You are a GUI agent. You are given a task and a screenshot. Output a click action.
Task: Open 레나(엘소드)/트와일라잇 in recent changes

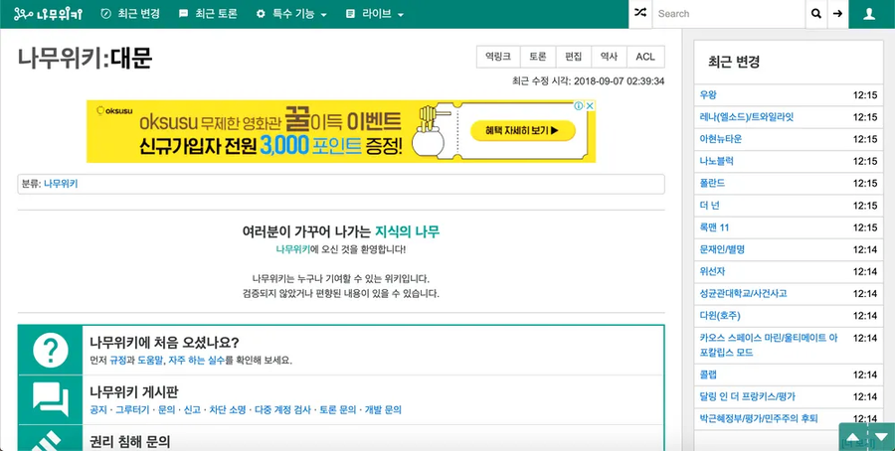point(747,117)
